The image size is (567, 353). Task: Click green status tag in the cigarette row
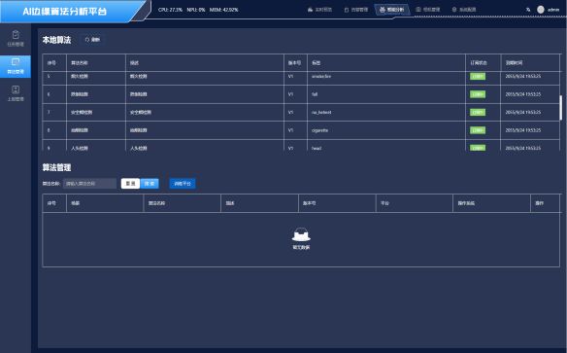(478, 130)
